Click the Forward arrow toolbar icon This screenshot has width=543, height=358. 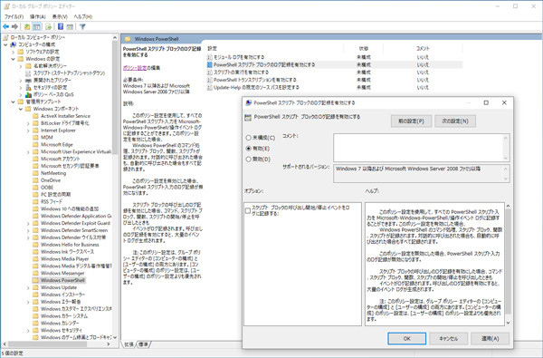click(x=14, y=26)
